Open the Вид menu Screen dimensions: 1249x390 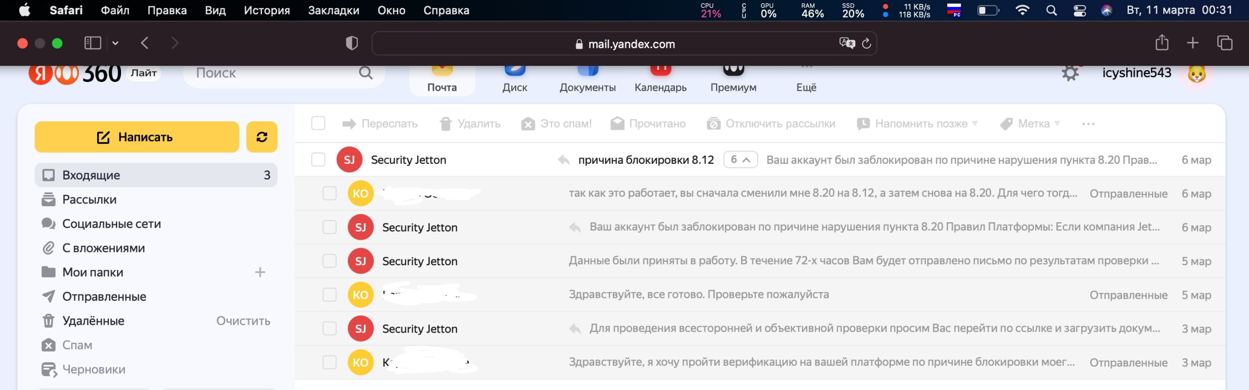215,10
